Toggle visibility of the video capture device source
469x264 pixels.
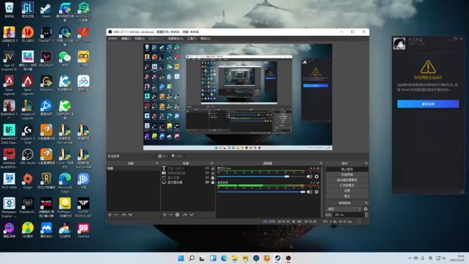[207, 173]
